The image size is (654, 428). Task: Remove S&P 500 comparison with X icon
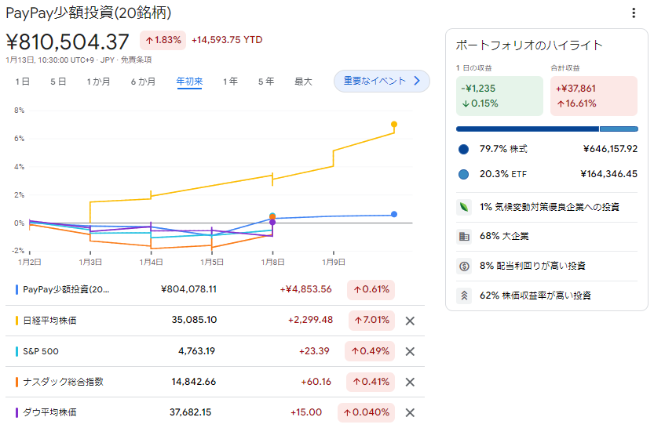tap(409, 351)
